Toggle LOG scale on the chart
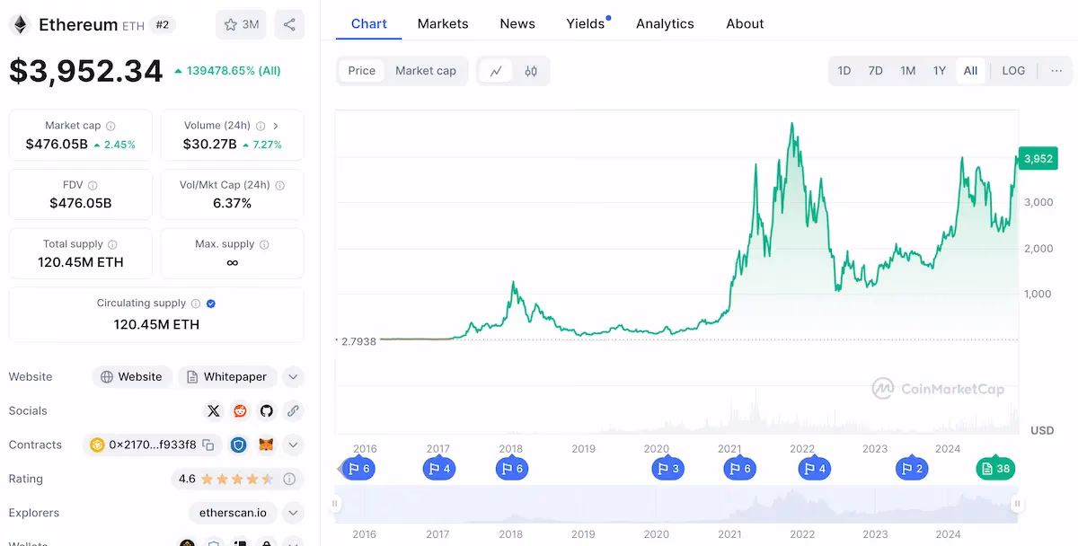This screenshot has width=1078, height=546. click(x=1012, y=70)
